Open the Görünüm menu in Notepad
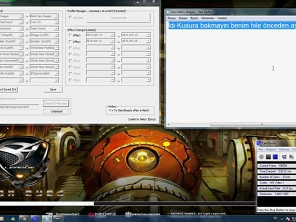The width and height of the screenshot is (296, 222). 208,18
